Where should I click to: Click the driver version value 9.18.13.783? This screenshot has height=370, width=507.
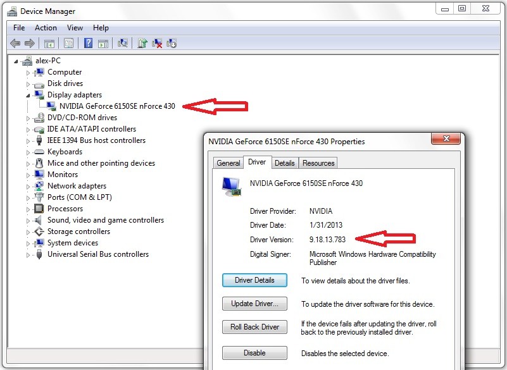click(x=327, y=240)
